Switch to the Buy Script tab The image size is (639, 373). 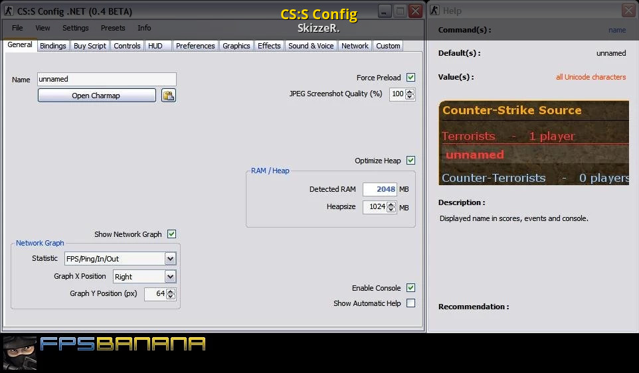tap(90, 46)
